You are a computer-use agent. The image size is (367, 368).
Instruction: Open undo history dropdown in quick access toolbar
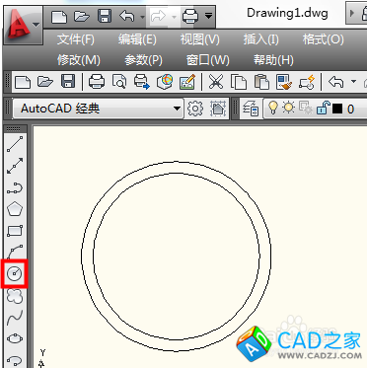pyautogui.click(x=142, y=17)
